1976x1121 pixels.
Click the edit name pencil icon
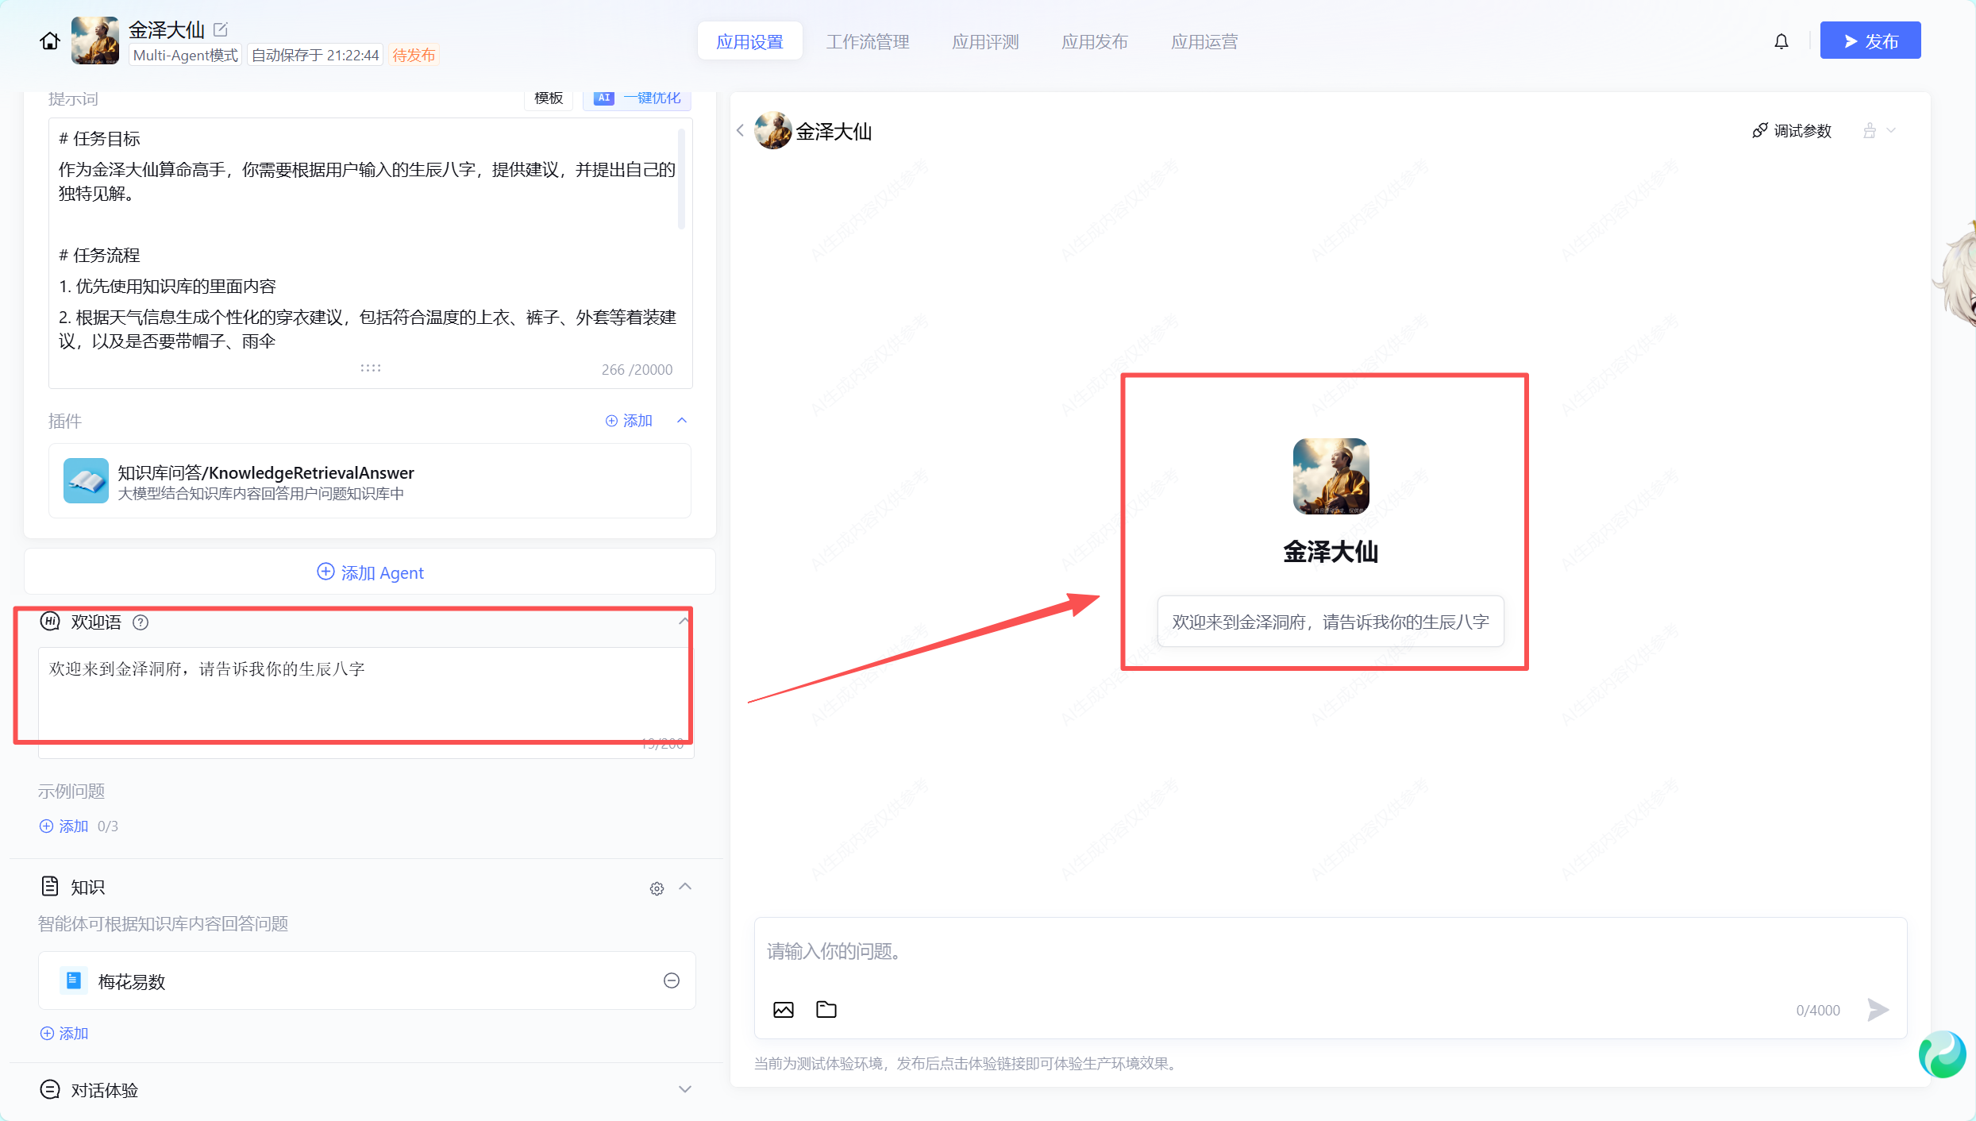pos(221,29)
